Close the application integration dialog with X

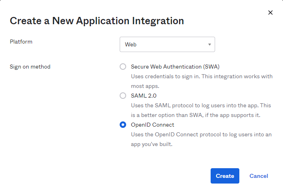(270, 13)
